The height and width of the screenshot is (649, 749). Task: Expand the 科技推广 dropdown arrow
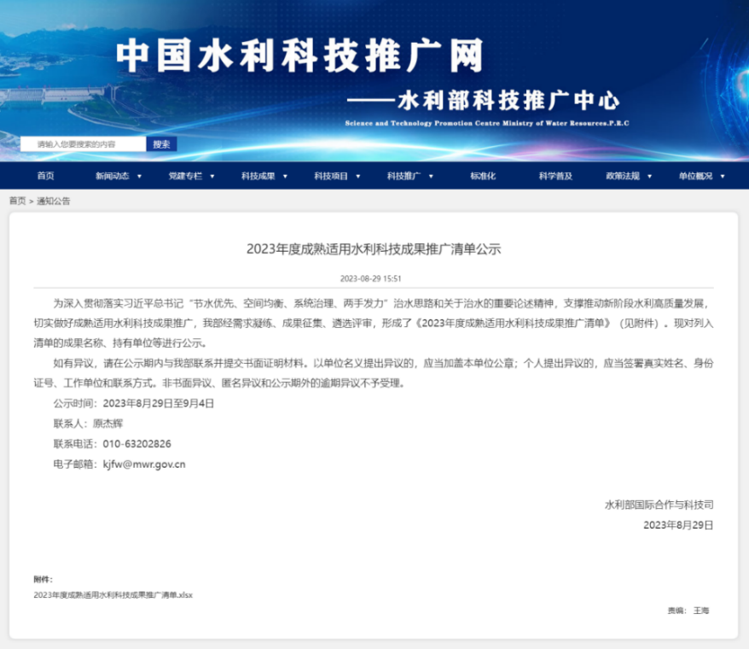point(431,177)
